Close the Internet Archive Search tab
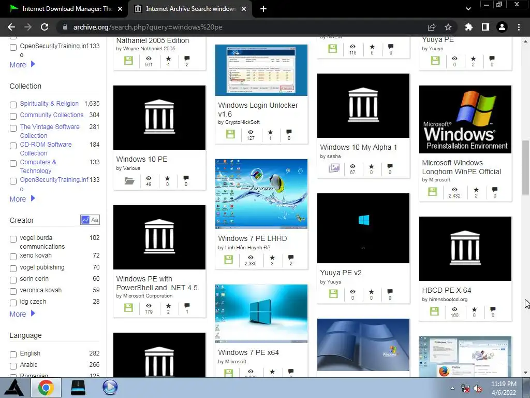The height and width of the screenshot is (398, 530). pos(244,9)
